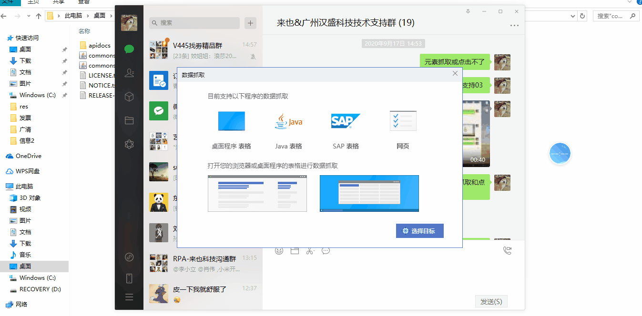Start a video call from chat toolbar
The height and width of the screenshot is (316, 642).
coord(507,250)
